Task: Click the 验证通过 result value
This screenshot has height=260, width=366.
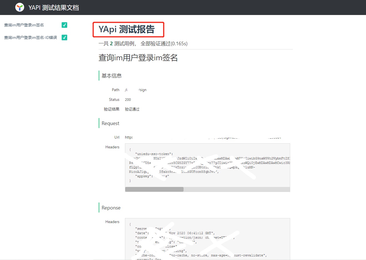Action: click(132, 109)
